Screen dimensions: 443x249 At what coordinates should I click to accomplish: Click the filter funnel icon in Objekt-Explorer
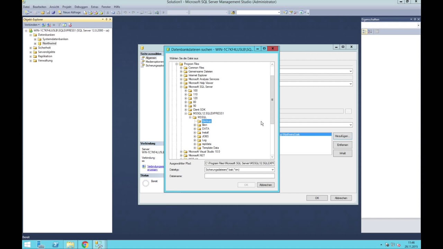(x=59, y=25)
